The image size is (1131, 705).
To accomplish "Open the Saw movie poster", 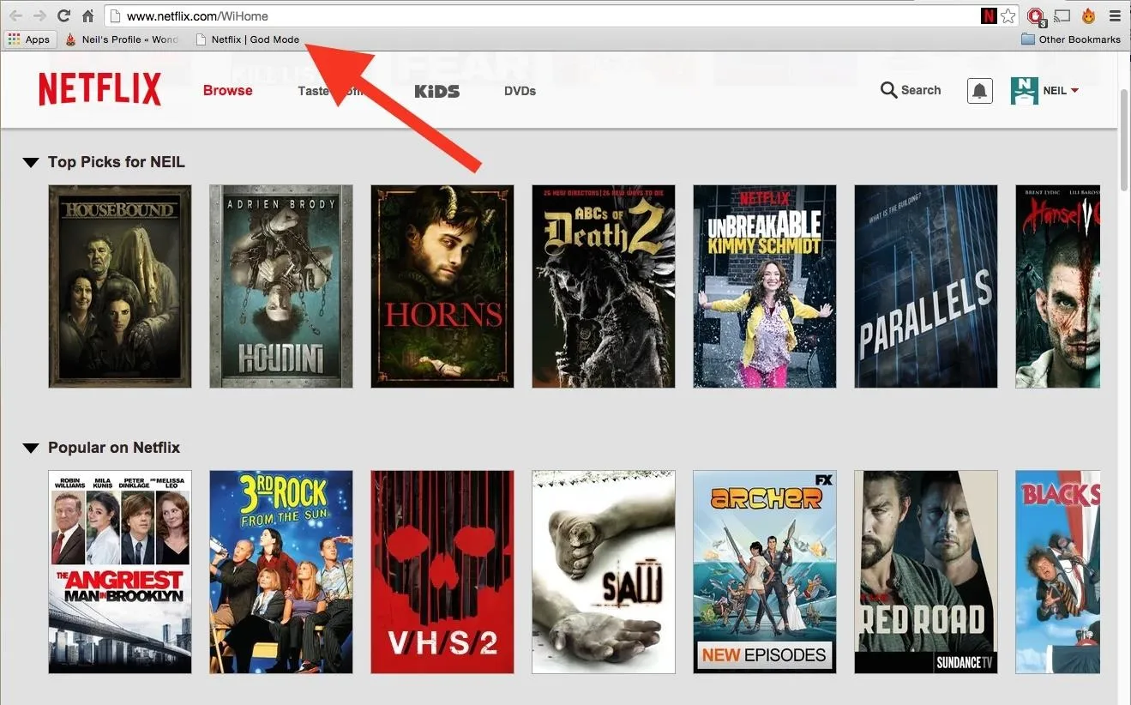I will pos(604,572).
